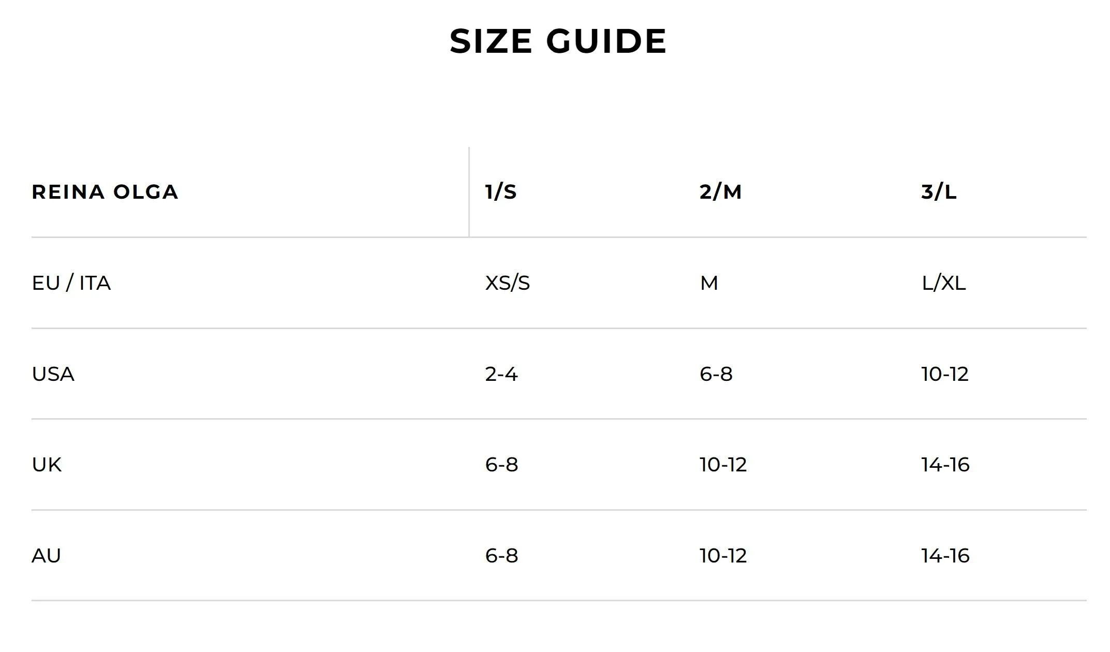Click the EU / ITA row label

71,283
